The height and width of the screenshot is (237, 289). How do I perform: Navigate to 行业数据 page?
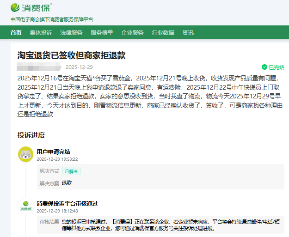(x=163, y=32)
